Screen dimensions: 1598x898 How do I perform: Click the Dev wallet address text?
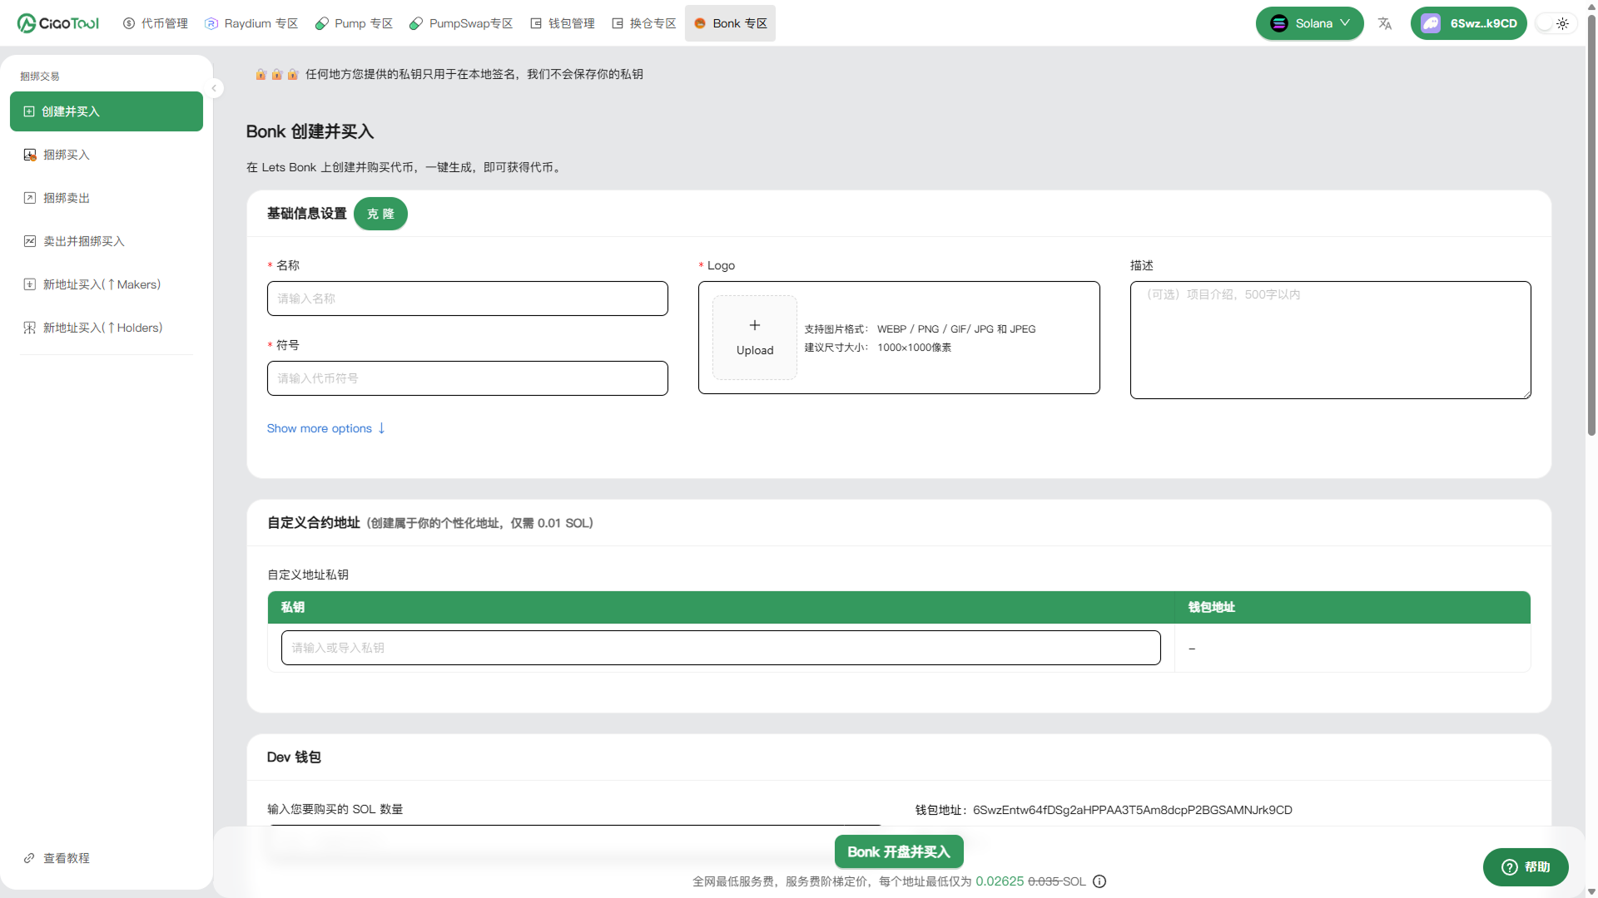point(1133,810)
